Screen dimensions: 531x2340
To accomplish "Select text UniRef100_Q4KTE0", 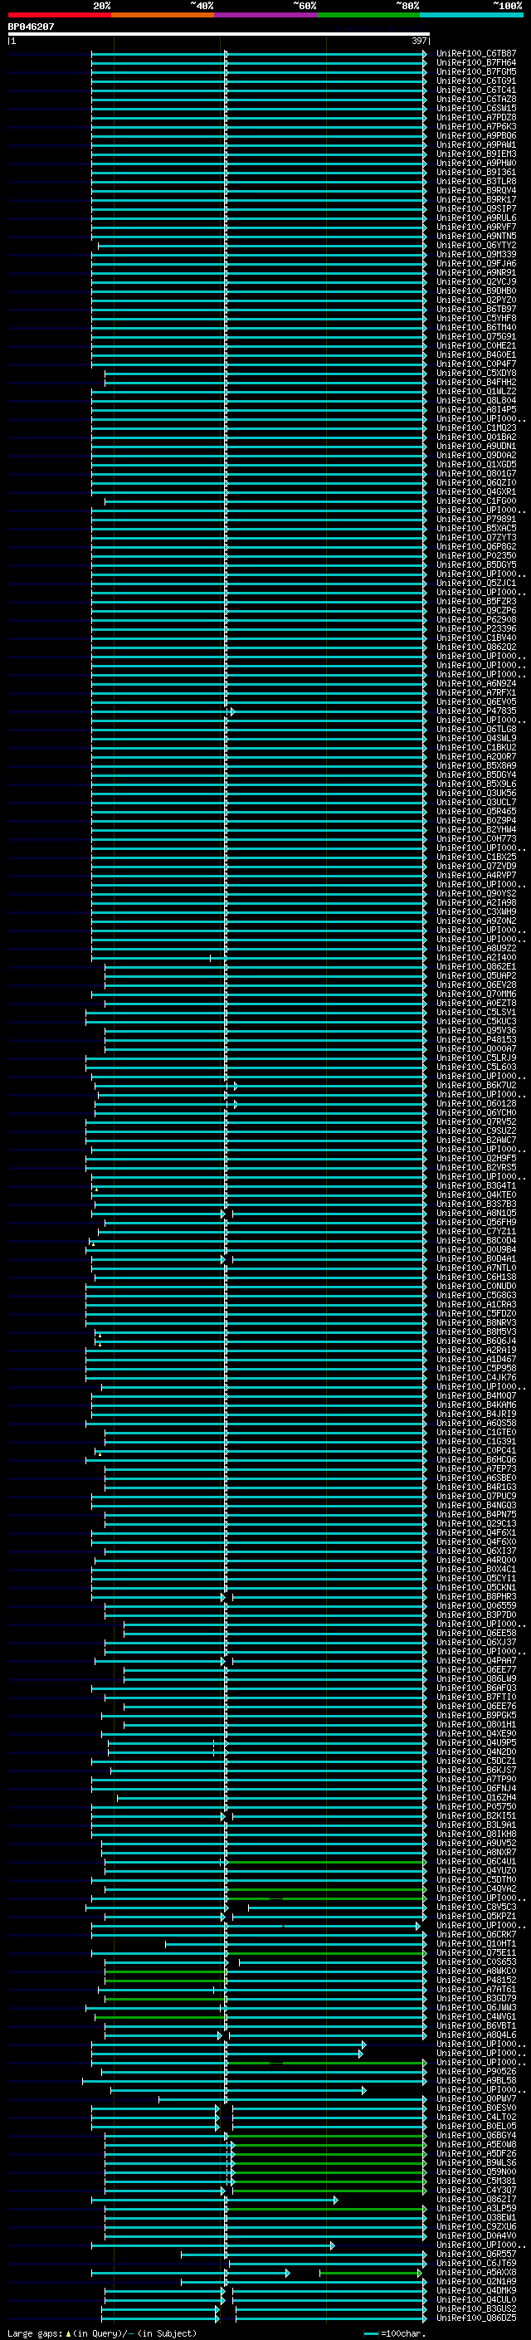I will coord(476,1194).
